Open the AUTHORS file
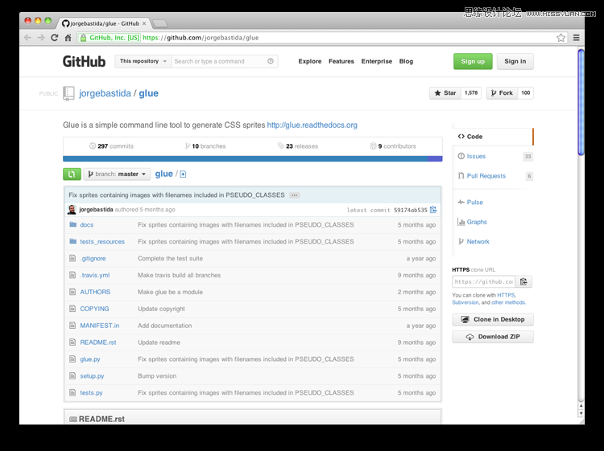Screen dimensions: 604x451 click(x=95, y=292)
